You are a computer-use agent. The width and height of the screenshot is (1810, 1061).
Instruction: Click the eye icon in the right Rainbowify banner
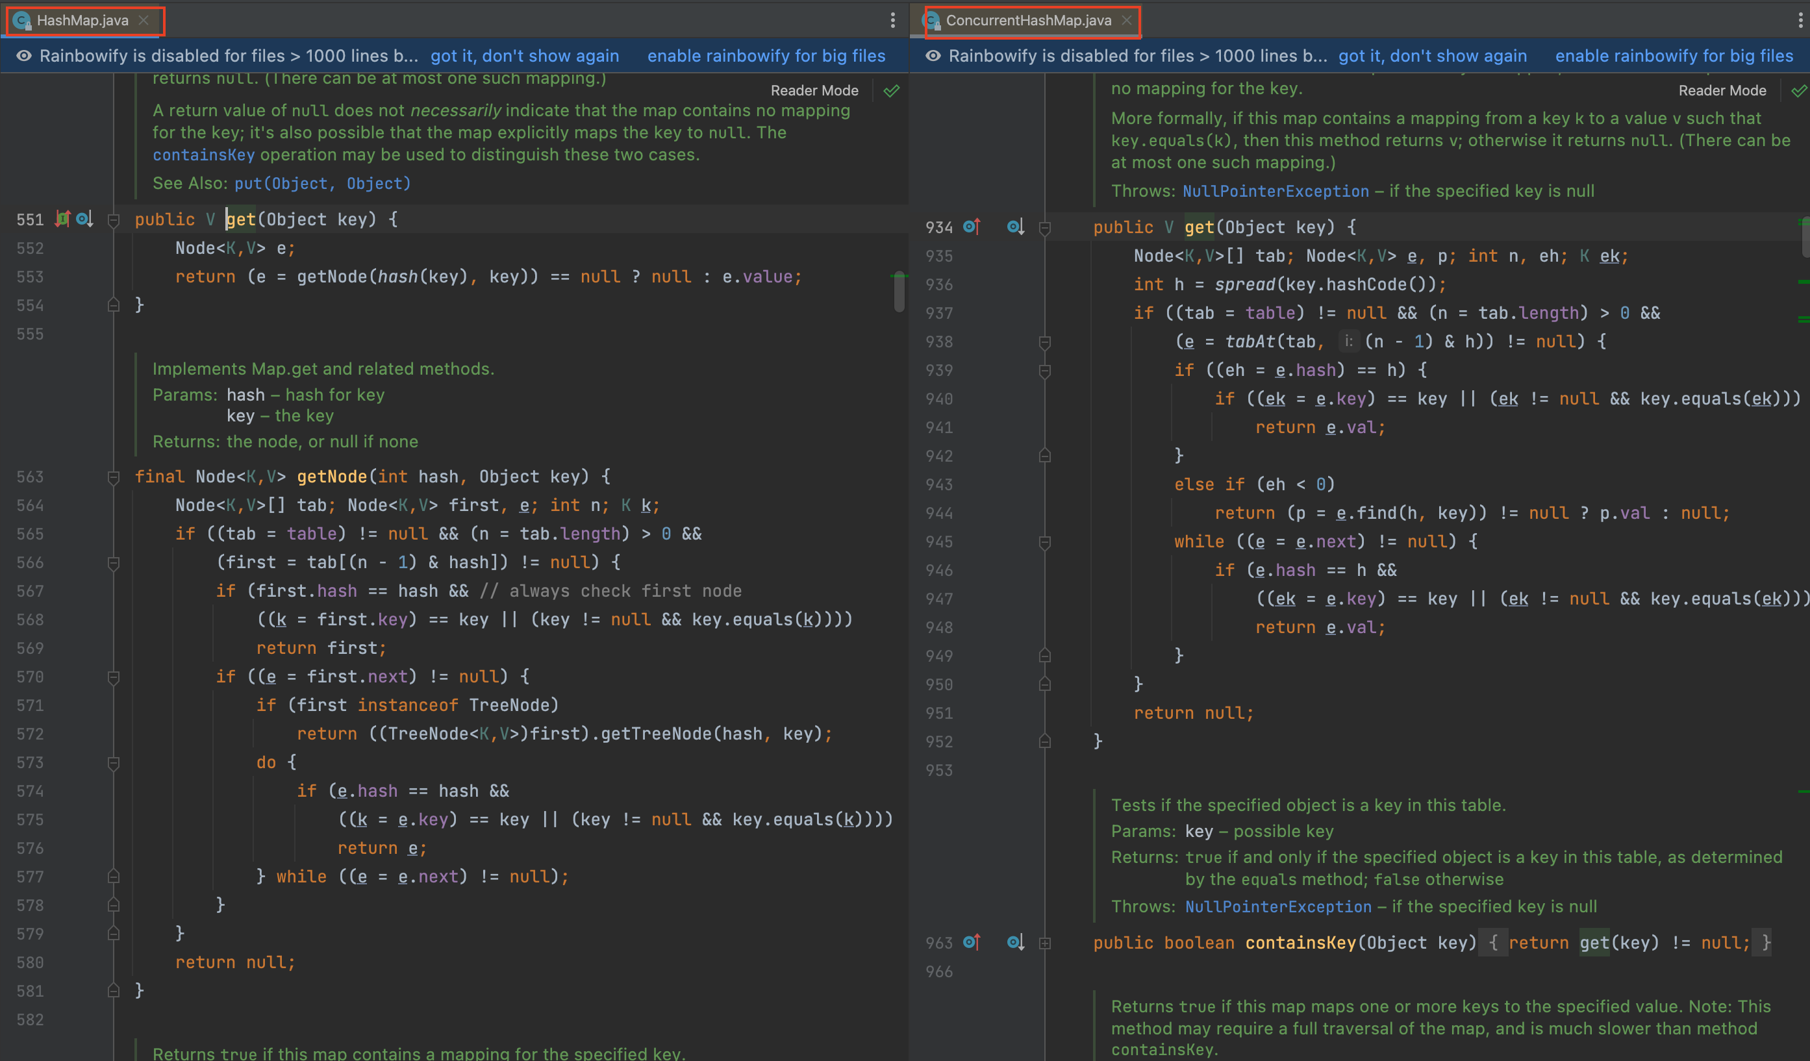(933, 56)
